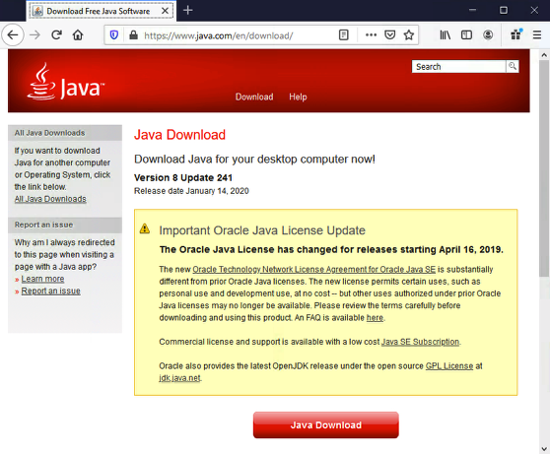The width and height of the screenshot is (550, 454).
Task: Save page to Pocket
Action: click(390, 35)
